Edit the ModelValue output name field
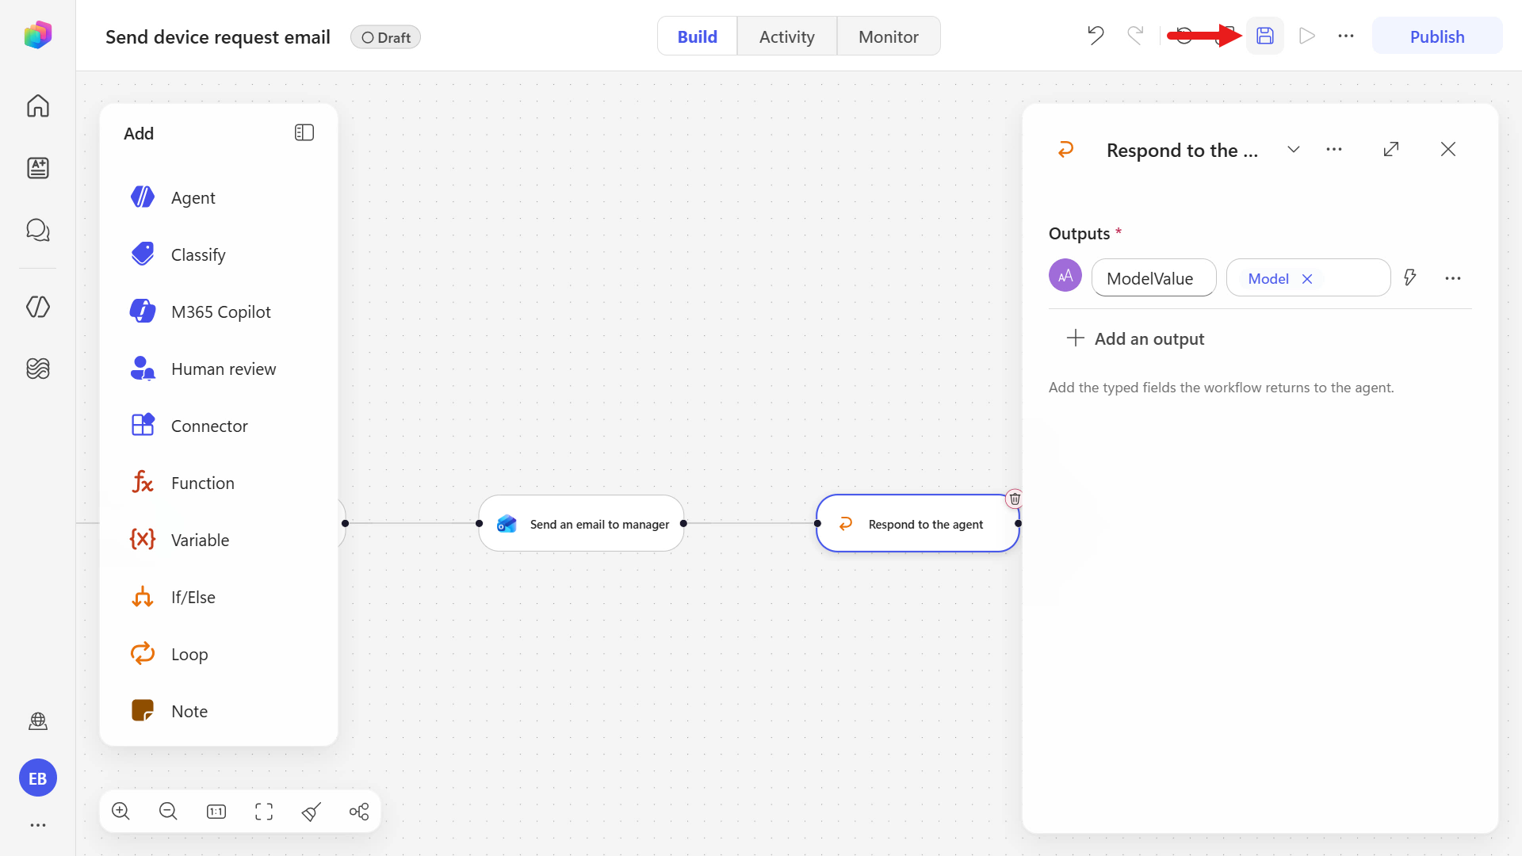 click(1153, 277)
